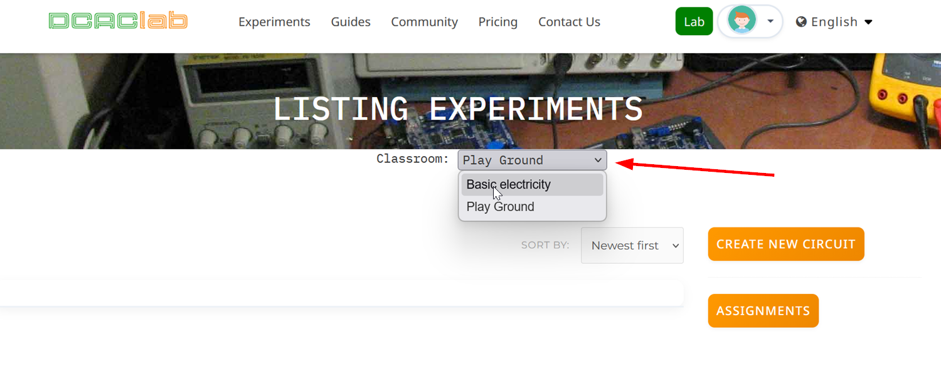Click the DCACLab logo
941x366 pixels.
coord(118,21)
